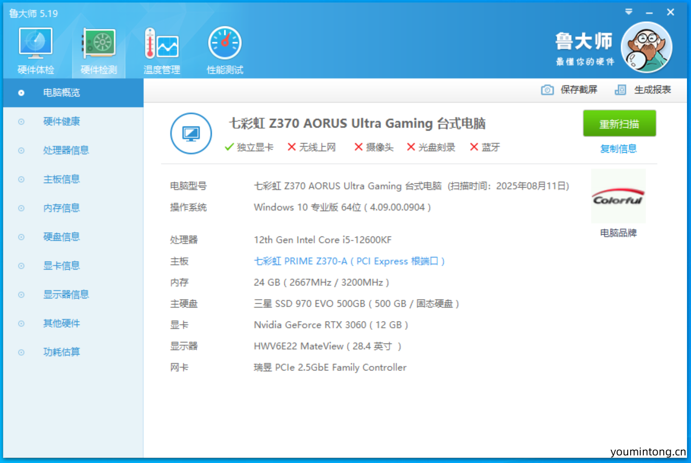Click the memory value 24 GB
Image resolution: width=691 pixels, height=463 pixels.
267,282
